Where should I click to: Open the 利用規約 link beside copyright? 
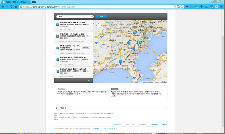96,129
